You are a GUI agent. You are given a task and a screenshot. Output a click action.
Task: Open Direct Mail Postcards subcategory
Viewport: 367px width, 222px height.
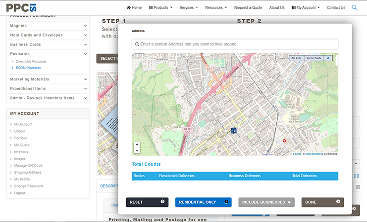point(31,62)
